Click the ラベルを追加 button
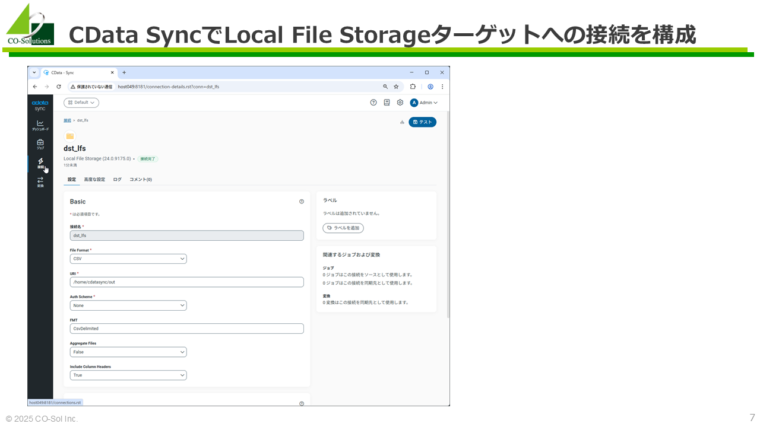760x427 pixels. coord(343,228)
